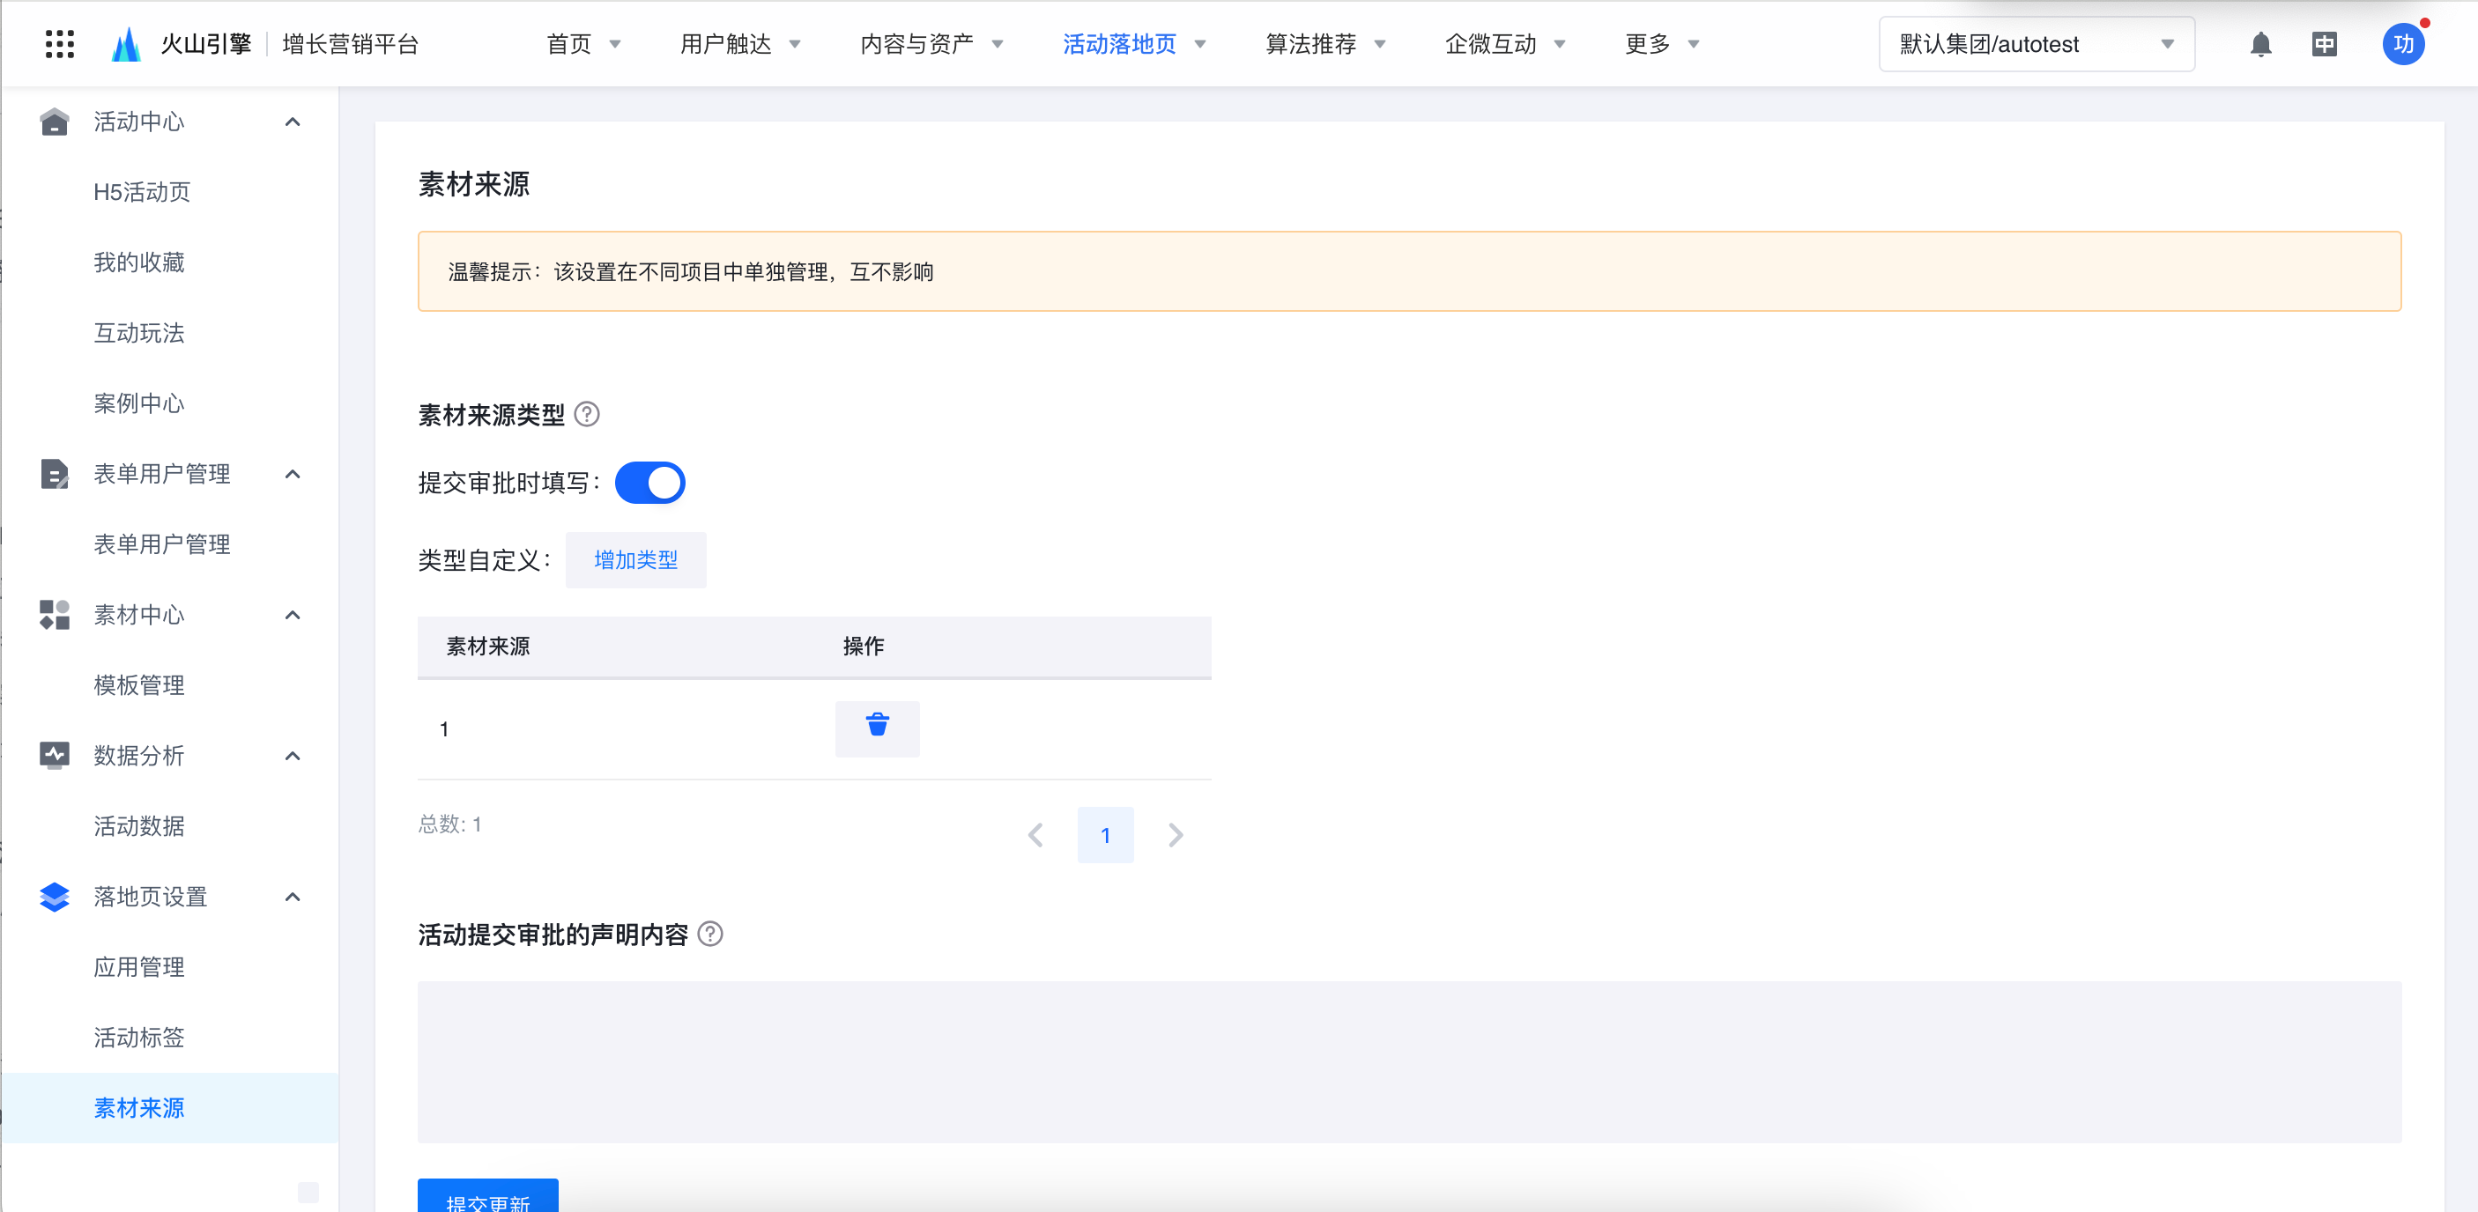Click the 温馨提示 notice banner text
The width and height of the screenshot is (2478, 1212).
691,272
